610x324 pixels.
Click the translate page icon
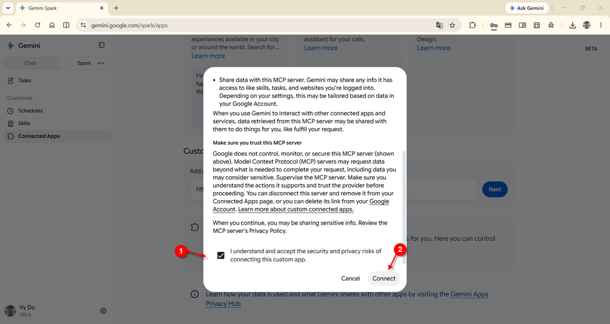pyautogui.click(x=439, y=25)
